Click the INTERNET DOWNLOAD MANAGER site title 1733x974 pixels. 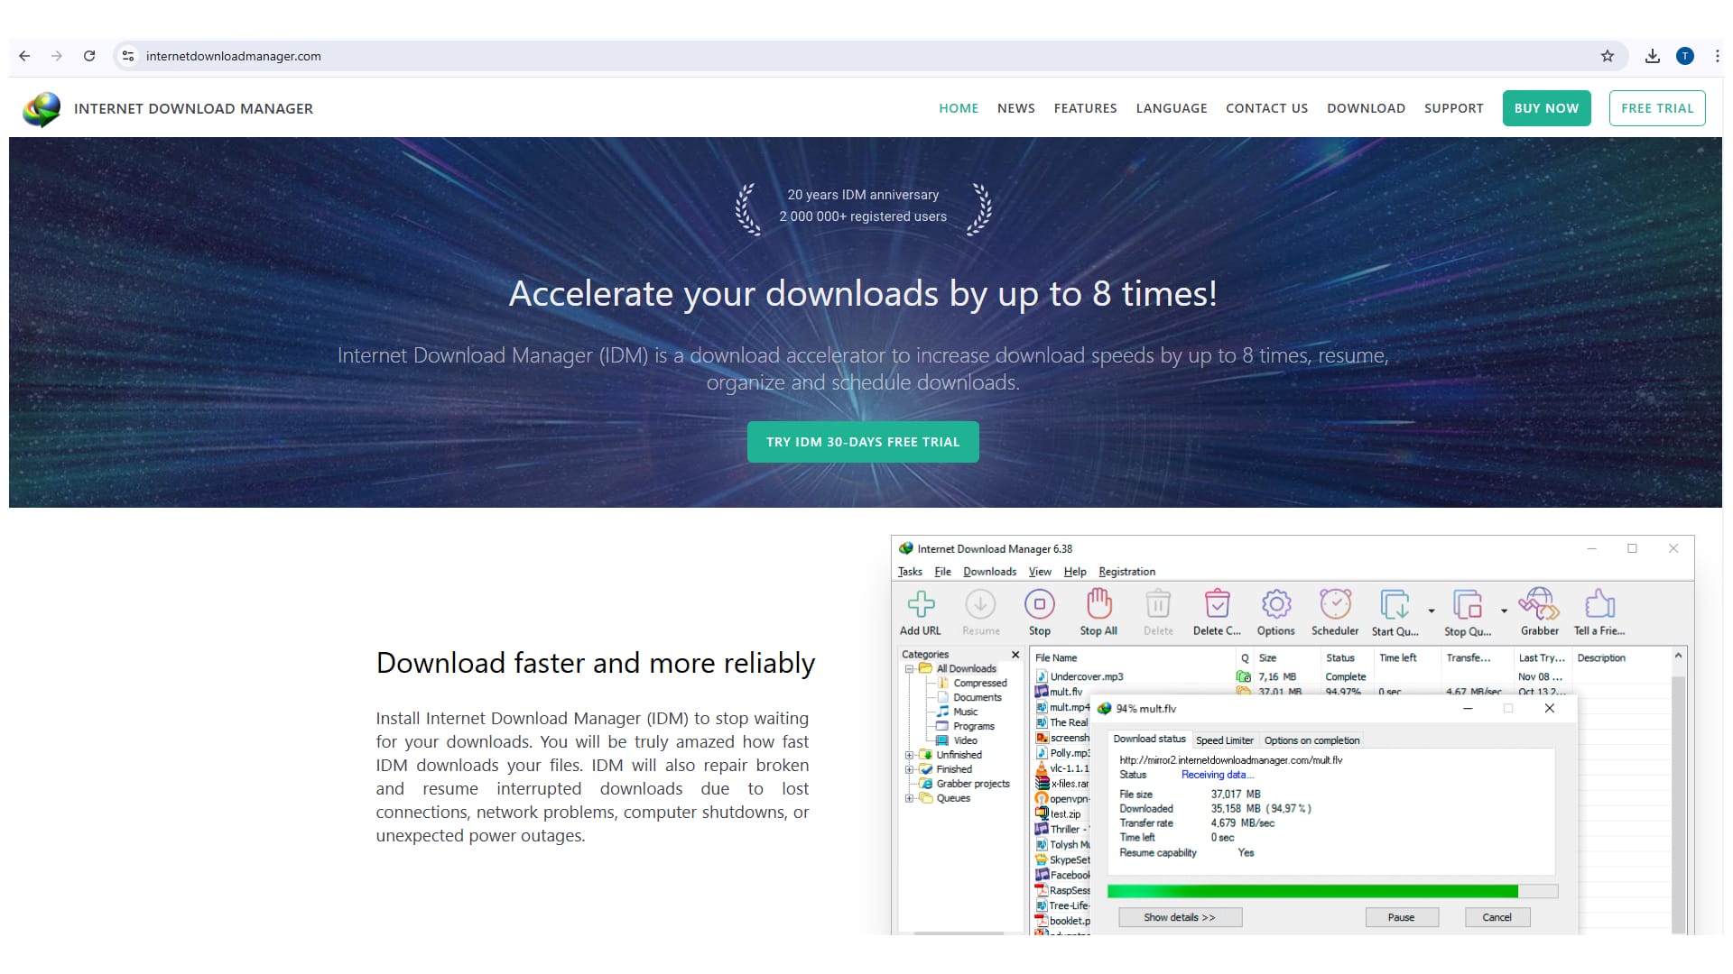(193, 108)
